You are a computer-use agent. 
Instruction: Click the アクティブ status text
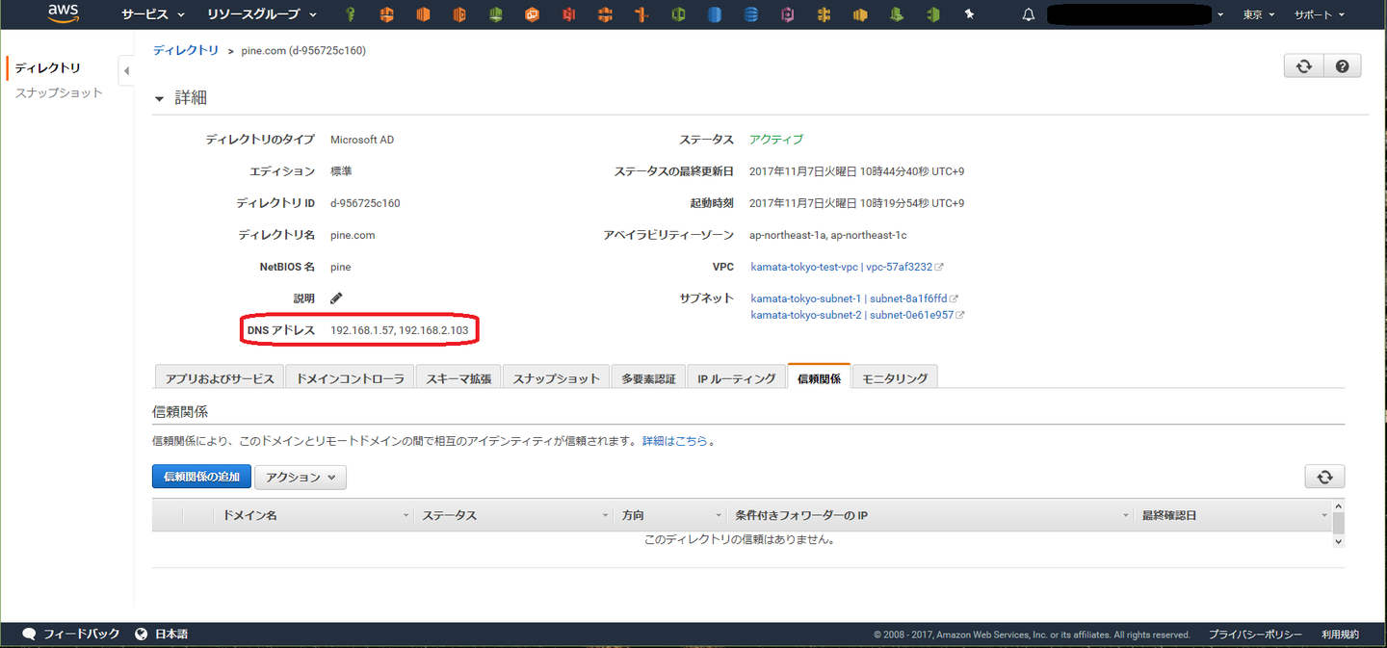coord(776,140)
